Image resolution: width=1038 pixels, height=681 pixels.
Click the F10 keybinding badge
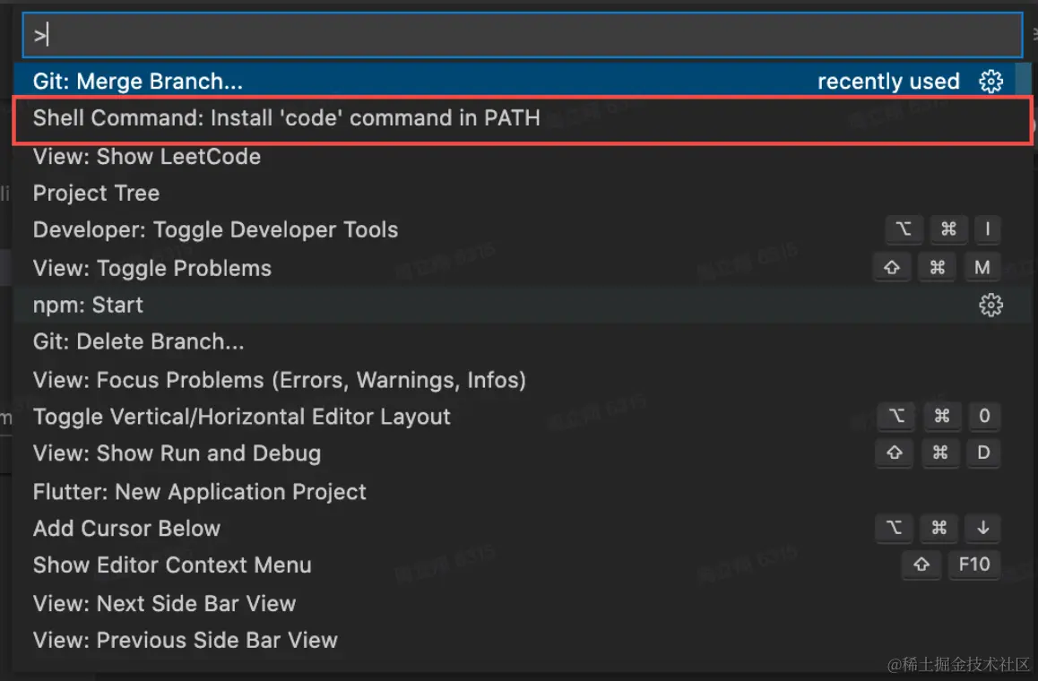click(974, 565)
